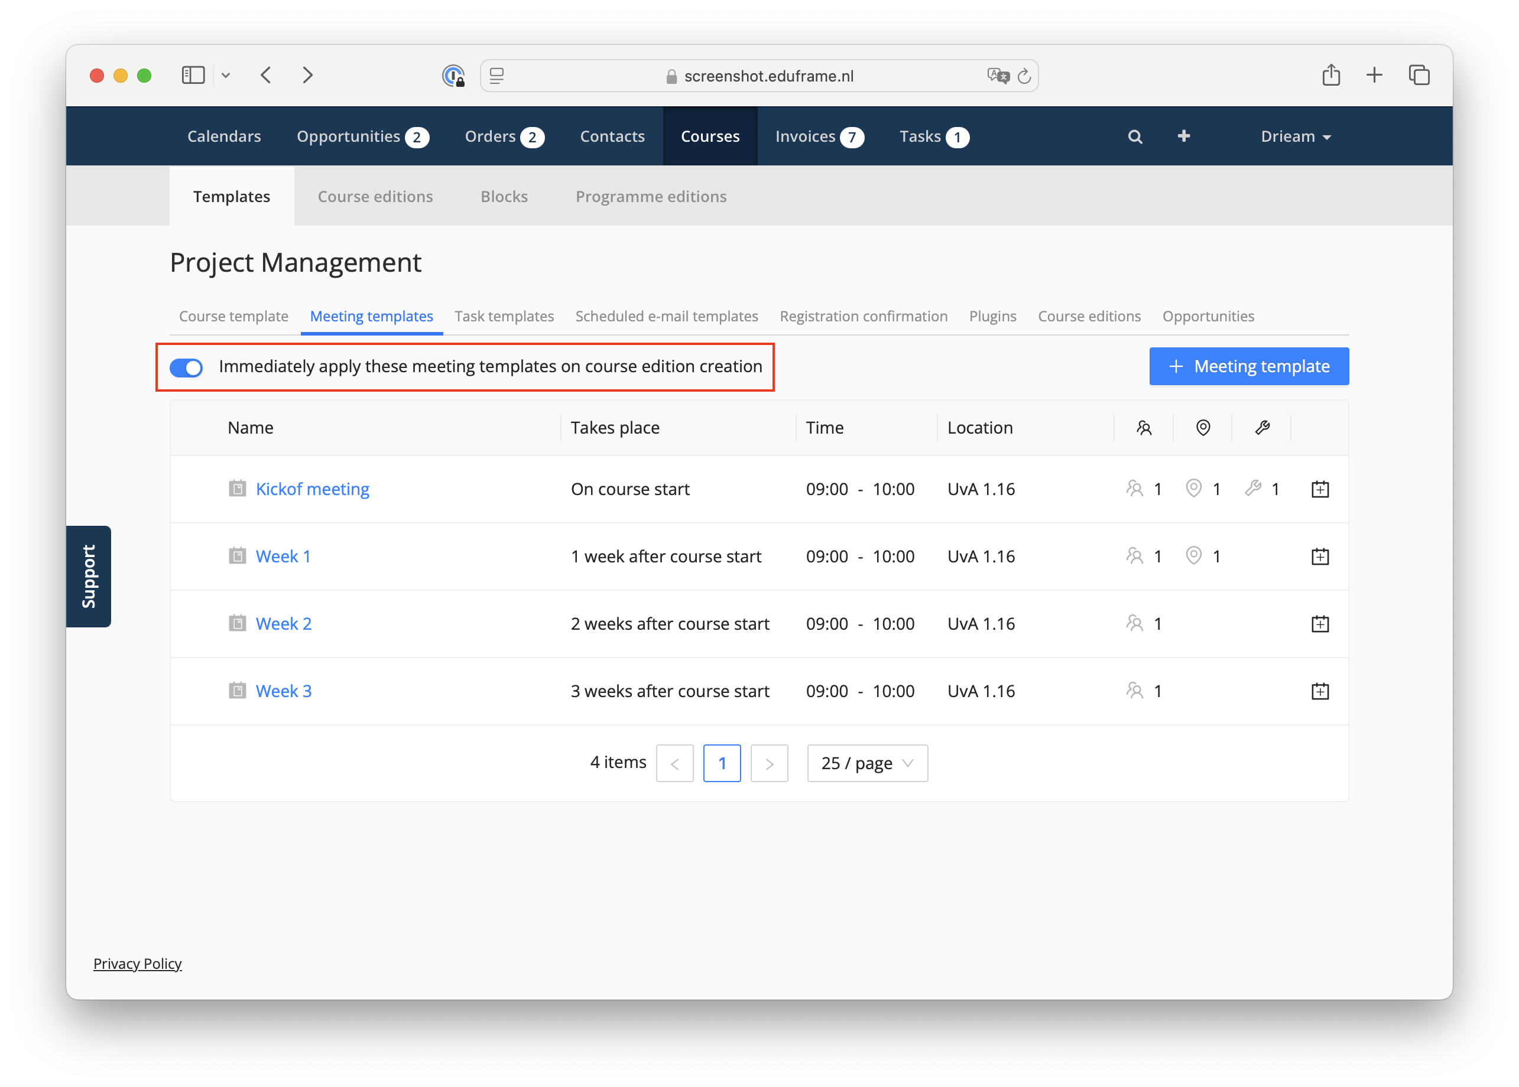Open Calendars in top navigation
The width and height of the screenshot is (1519, 1087).
tap(224, 136)
